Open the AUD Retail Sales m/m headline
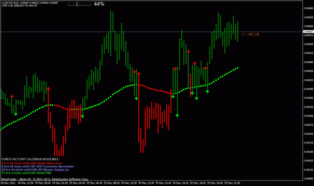The height and width of the screenshot is (186, 314). (x=32, y=163)
